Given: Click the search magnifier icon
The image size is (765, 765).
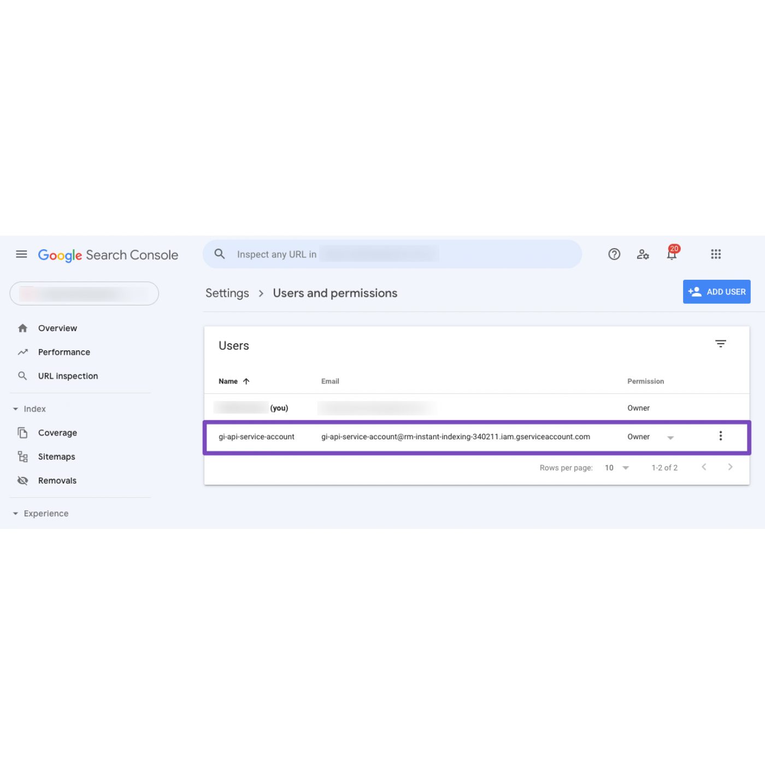Looking at the screenshot, I should 220,254.
